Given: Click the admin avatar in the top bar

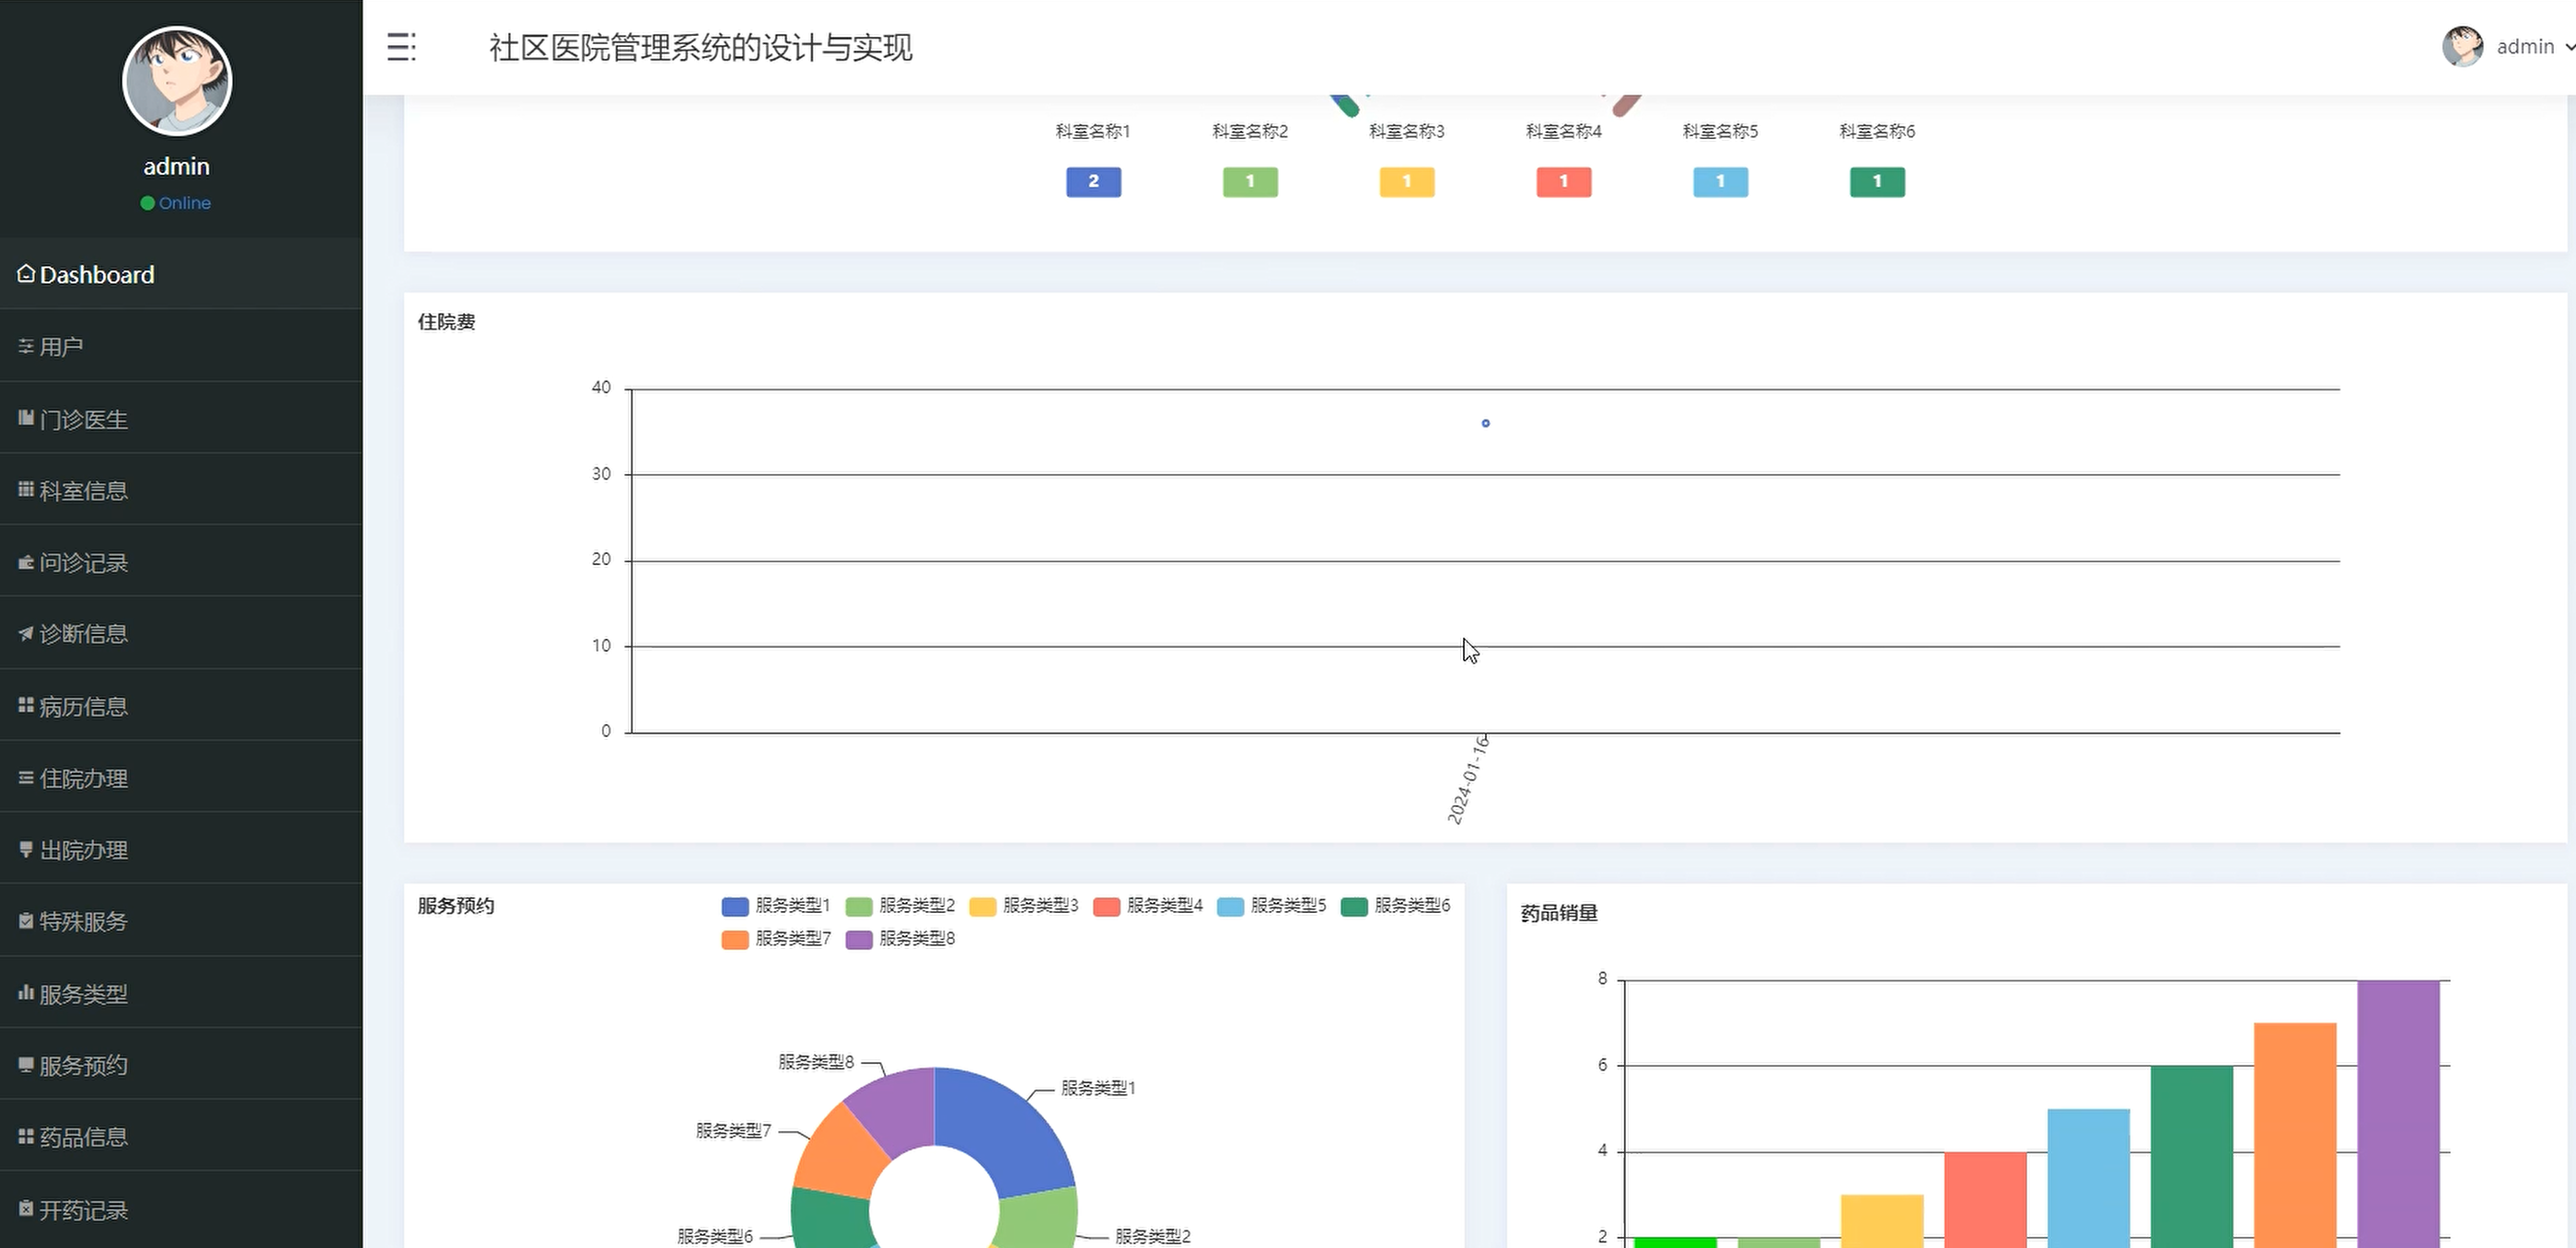Looking at the screenshot, I should coord(2462,46).
